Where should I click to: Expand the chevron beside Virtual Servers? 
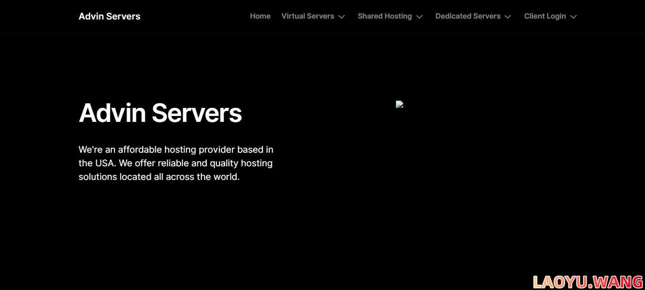[x=342, y=17]
